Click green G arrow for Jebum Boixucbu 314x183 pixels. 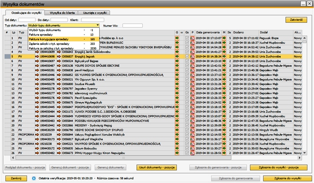177,148
